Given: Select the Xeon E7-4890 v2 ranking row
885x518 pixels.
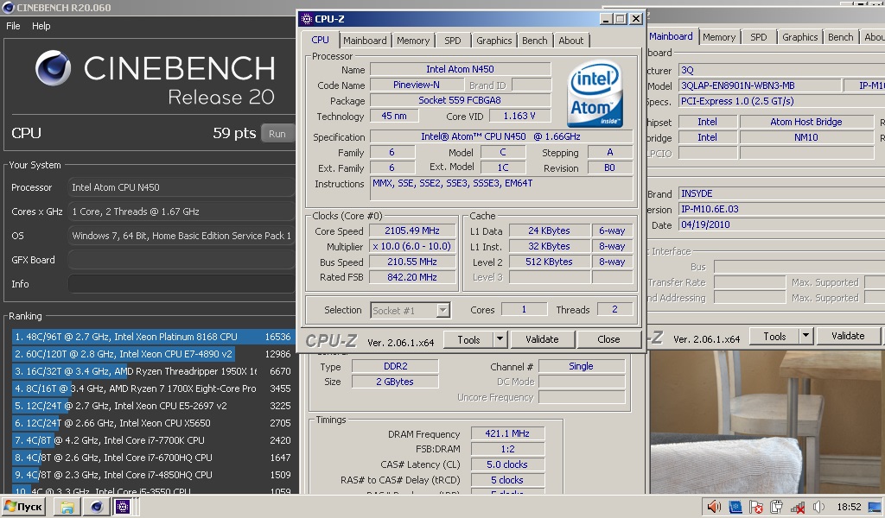Looking at the screenshot, I should [152, 354].
